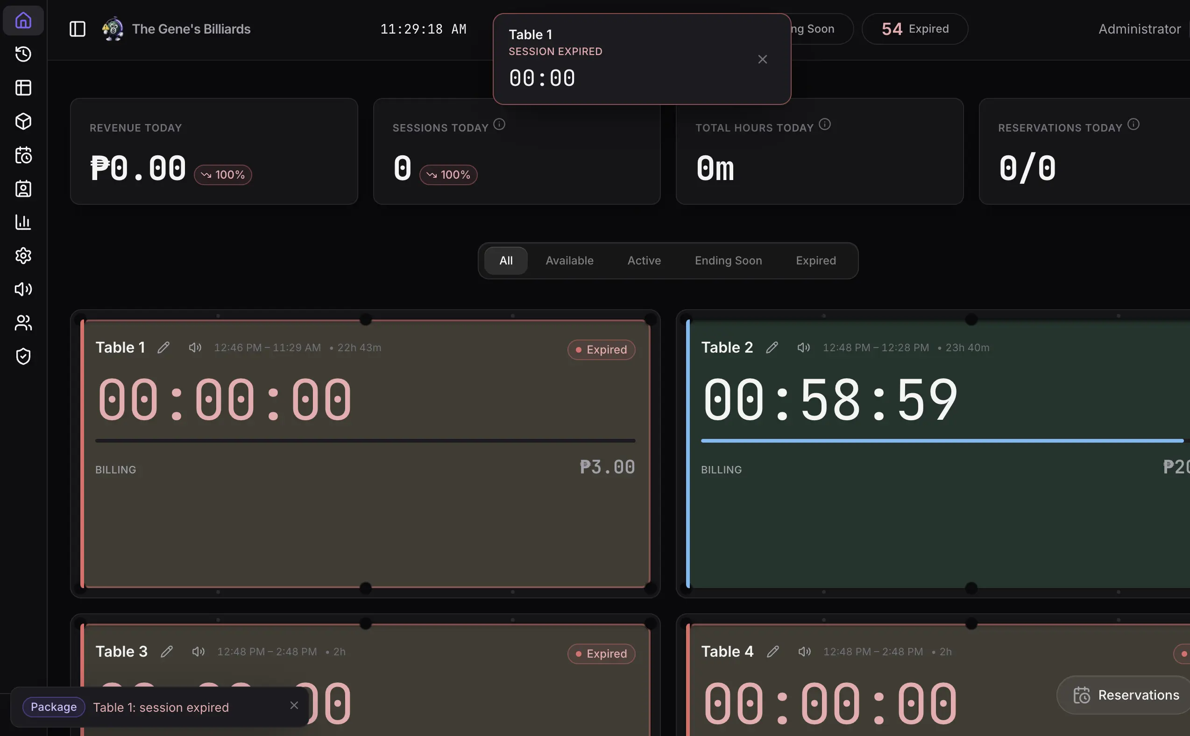Open the packages cube icon in sidebar
The width and height of the screenshot is (1190, 736).
coord(23,121)
